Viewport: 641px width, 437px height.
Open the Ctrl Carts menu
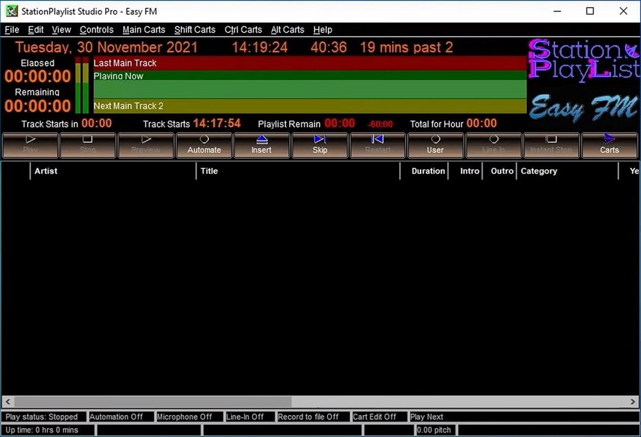click(243, 30)
